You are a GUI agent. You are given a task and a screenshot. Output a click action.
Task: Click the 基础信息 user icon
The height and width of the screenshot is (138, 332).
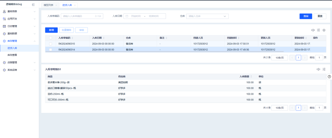[x=4, y=11]
